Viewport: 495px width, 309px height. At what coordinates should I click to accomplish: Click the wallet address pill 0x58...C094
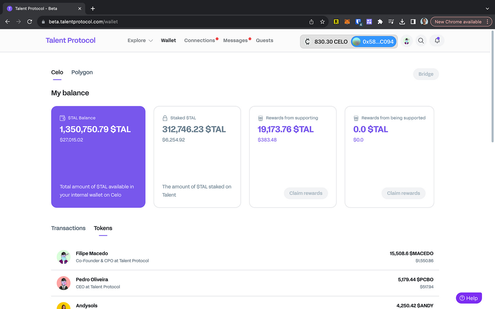(x=373, y=41)
